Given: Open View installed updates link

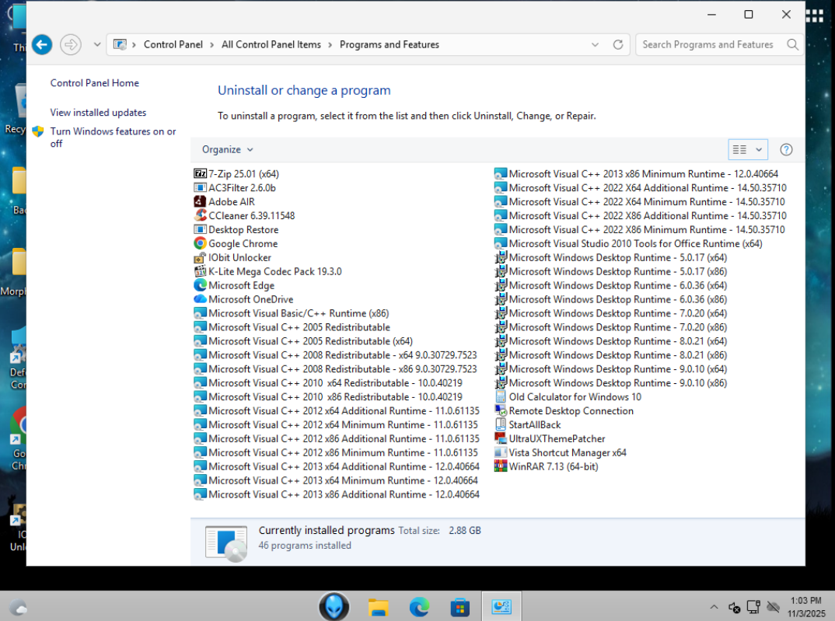Looking at the screenshot, I should coord(98,112).
